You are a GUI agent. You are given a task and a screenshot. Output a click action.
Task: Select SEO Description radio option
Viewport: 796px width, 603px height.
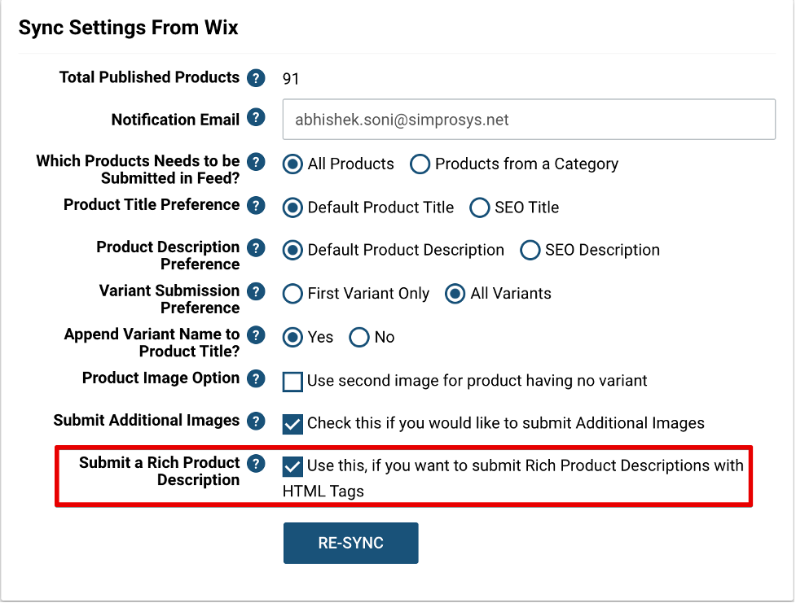(530, 251)
